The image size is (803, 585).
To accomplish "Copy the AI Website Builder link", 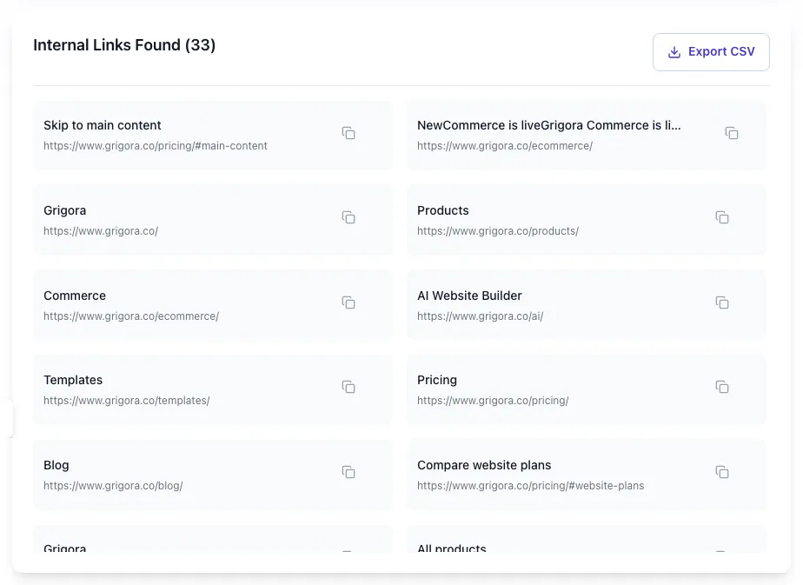I will pyautogui.click(x=722, y=302).
